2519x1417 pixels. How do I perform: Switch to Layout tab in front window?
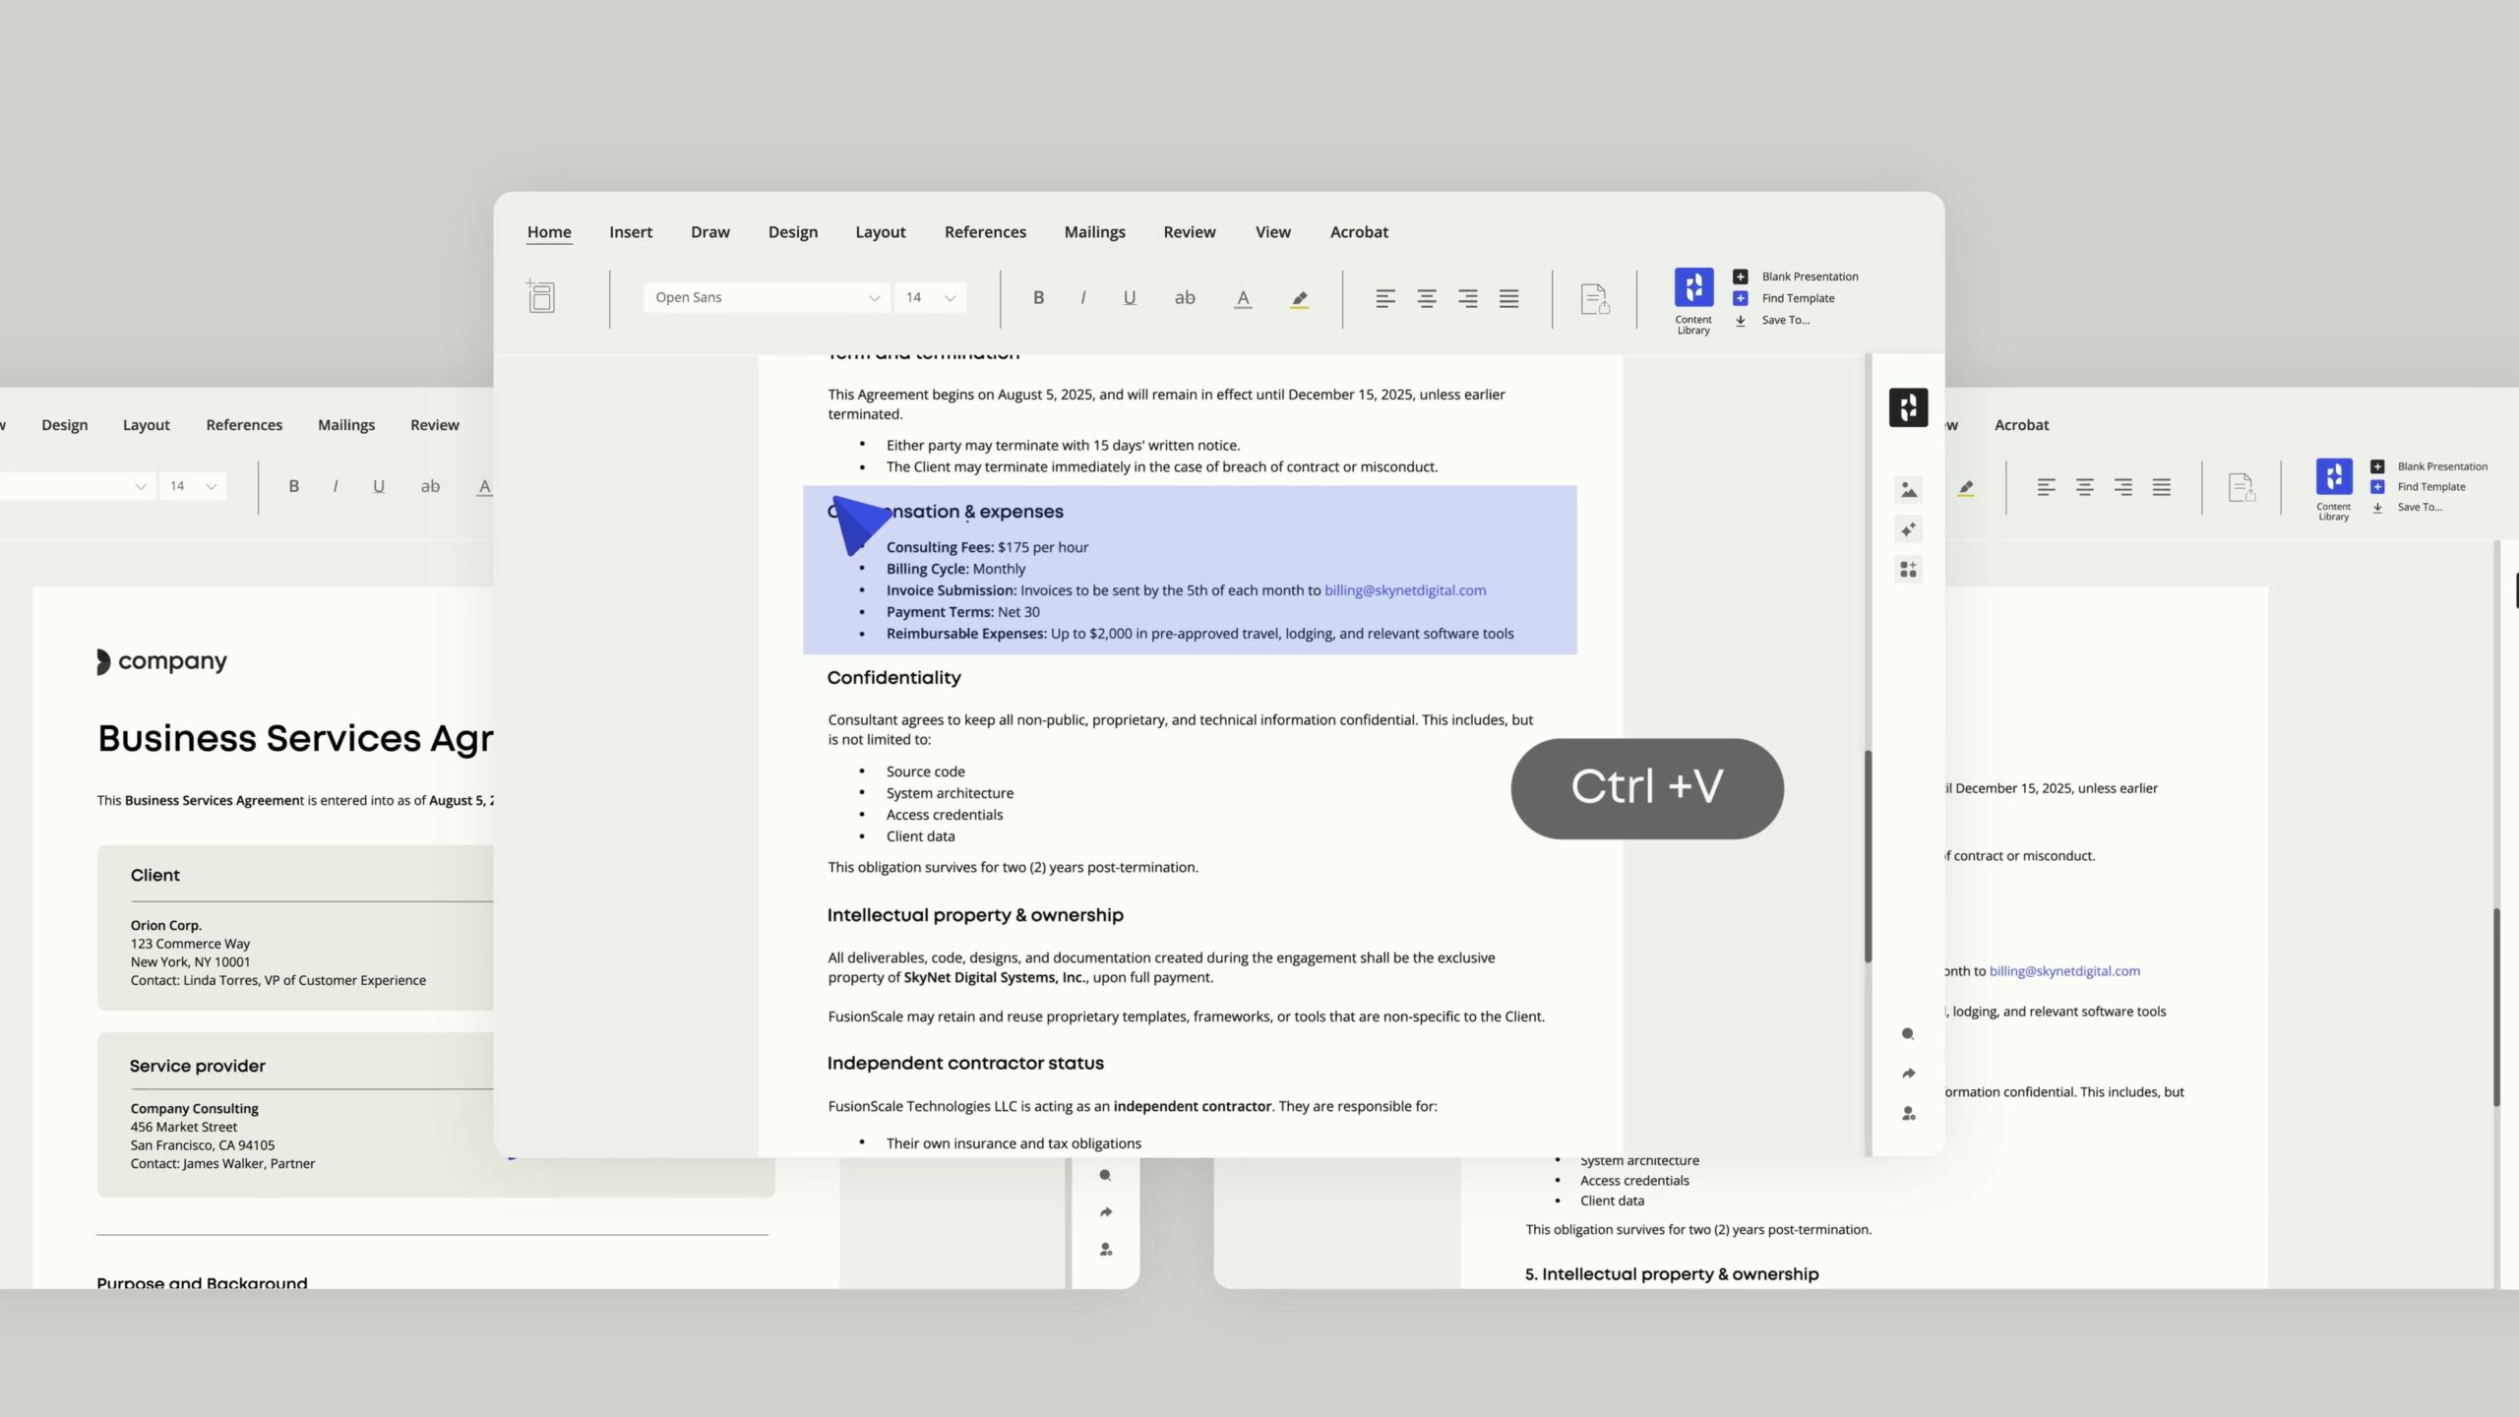tap(881, 232)
